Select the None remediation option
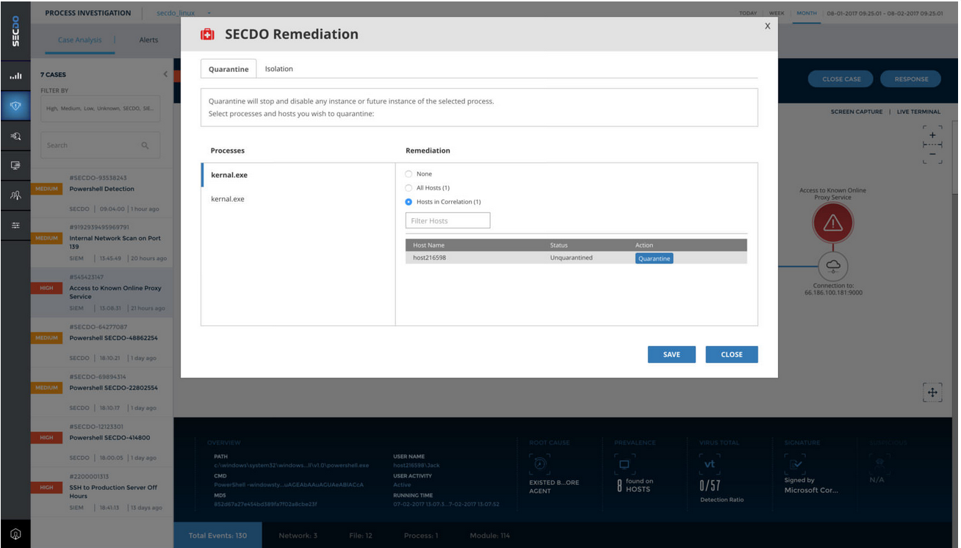The image size is (961, 548). pyautogui.click(x=409, y=174)
